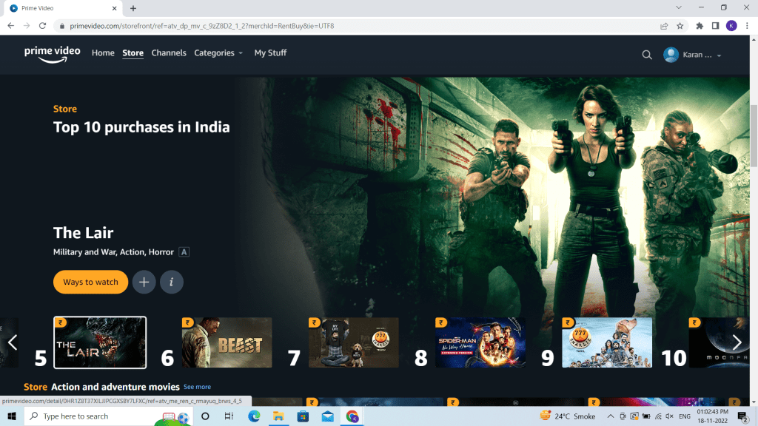Open Chrome profile K avatar

point(731,26)
